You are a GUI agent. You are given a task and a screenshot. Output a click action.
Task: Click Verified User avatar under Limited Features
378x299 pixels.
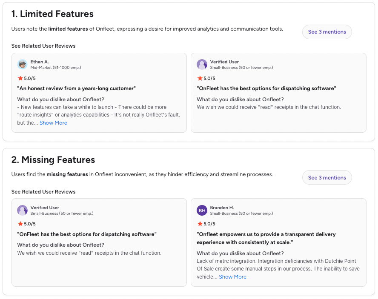[202, 64]
